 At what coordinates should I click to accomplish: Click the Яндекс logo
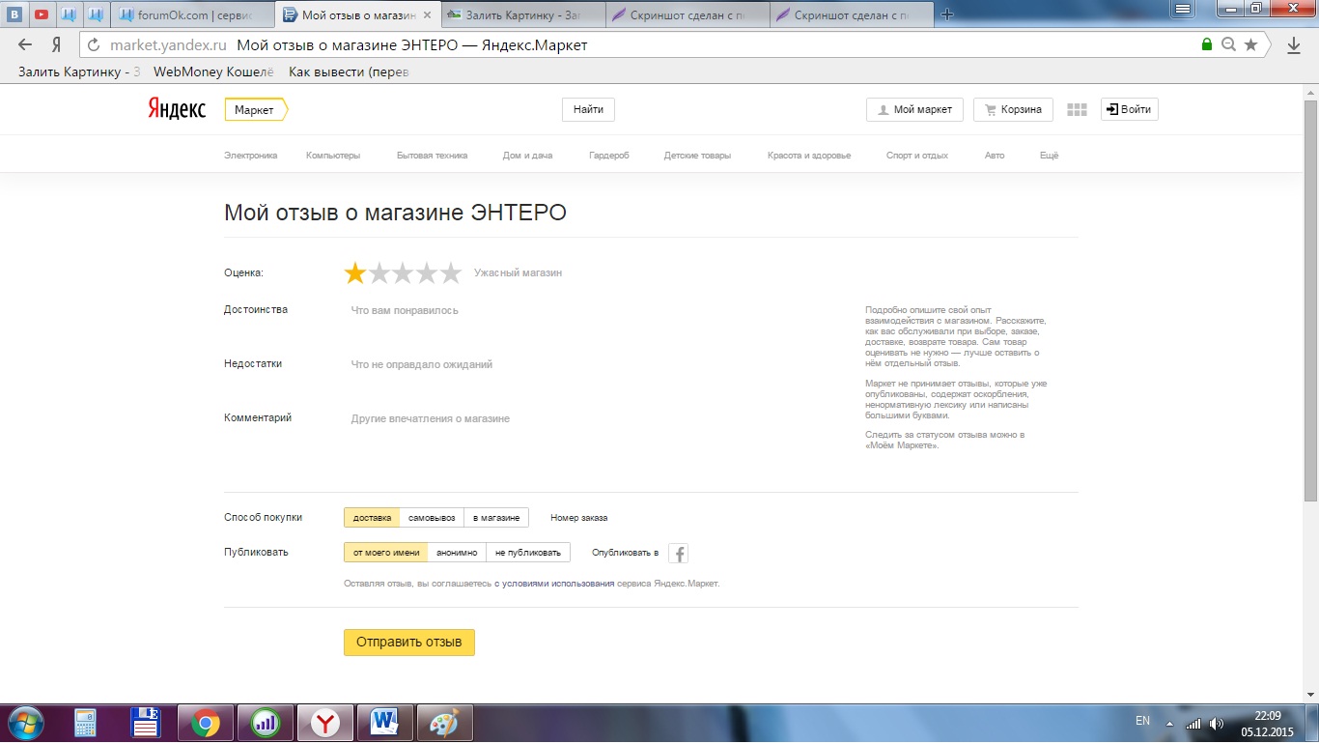[x=177, y=109]
